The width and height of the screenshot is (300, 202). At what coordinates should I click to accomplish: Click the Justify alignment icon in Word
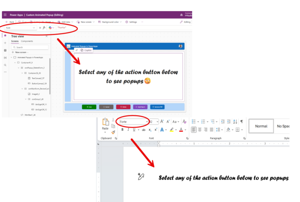pos(211,130)
